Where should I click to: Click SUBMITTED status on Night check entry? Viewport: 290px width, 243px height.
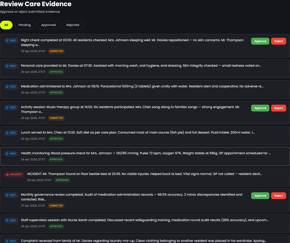(56, 51)
